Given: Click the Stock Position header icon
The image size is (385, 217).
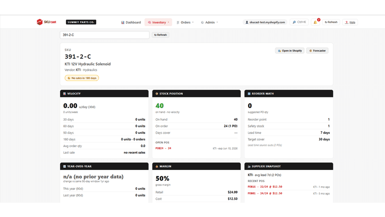Looking at the screenshot, I should 157,94.
